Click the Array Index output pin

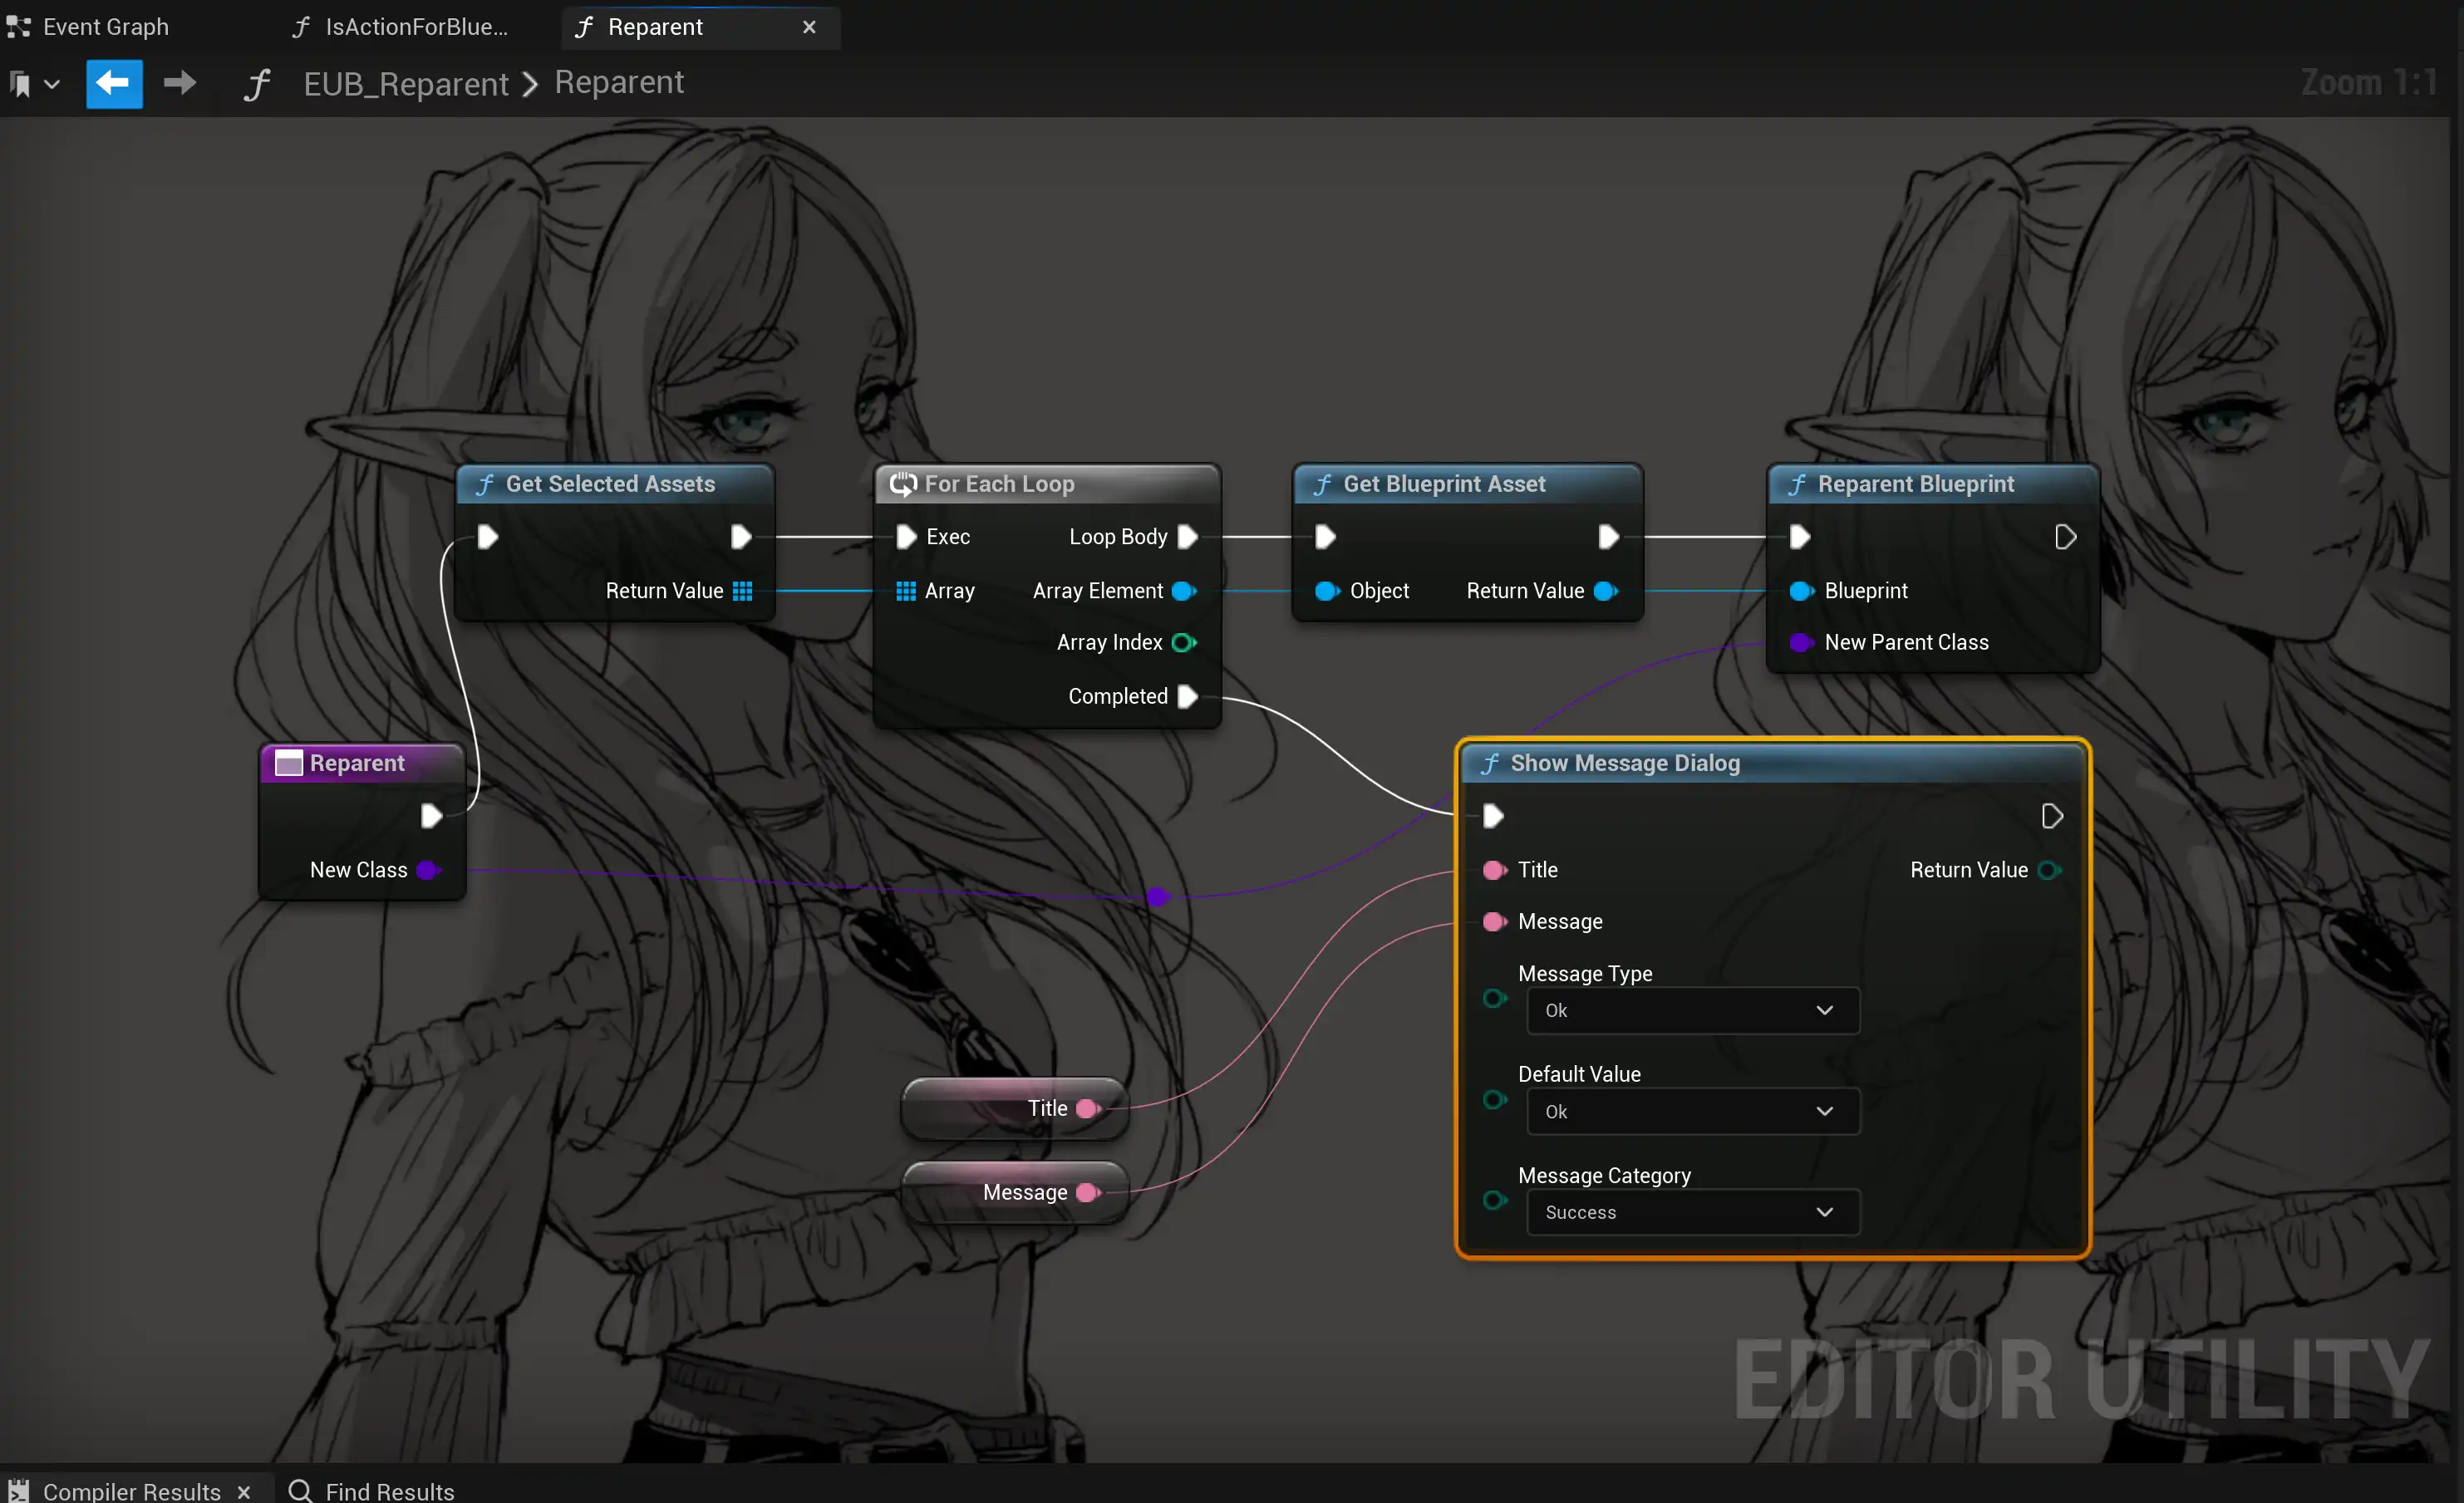coord(1183,642)
